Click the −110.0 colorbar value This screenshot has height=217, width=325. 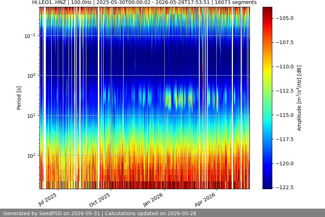[x=285, y=67]
